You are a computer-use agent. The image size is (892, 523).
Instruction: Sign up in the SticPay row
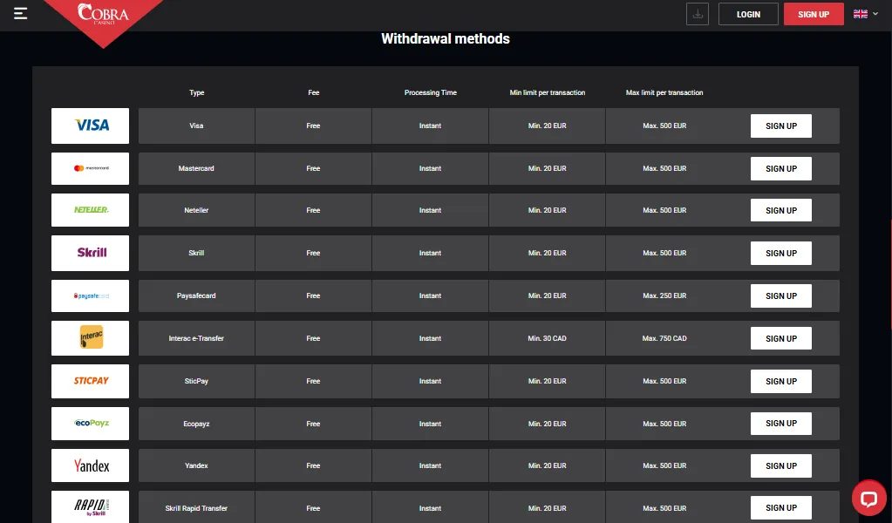point(781,381)
